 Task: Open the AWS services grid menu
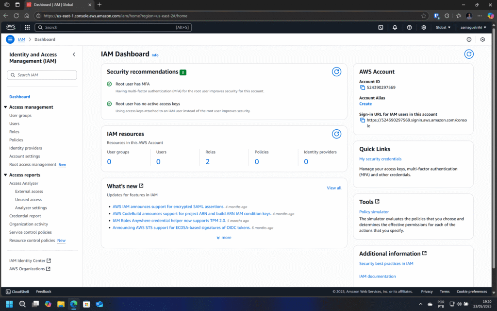click(27, 27)
